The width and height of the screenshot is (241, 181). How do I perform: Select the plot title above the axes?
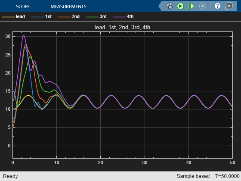(x=122, y=28)
